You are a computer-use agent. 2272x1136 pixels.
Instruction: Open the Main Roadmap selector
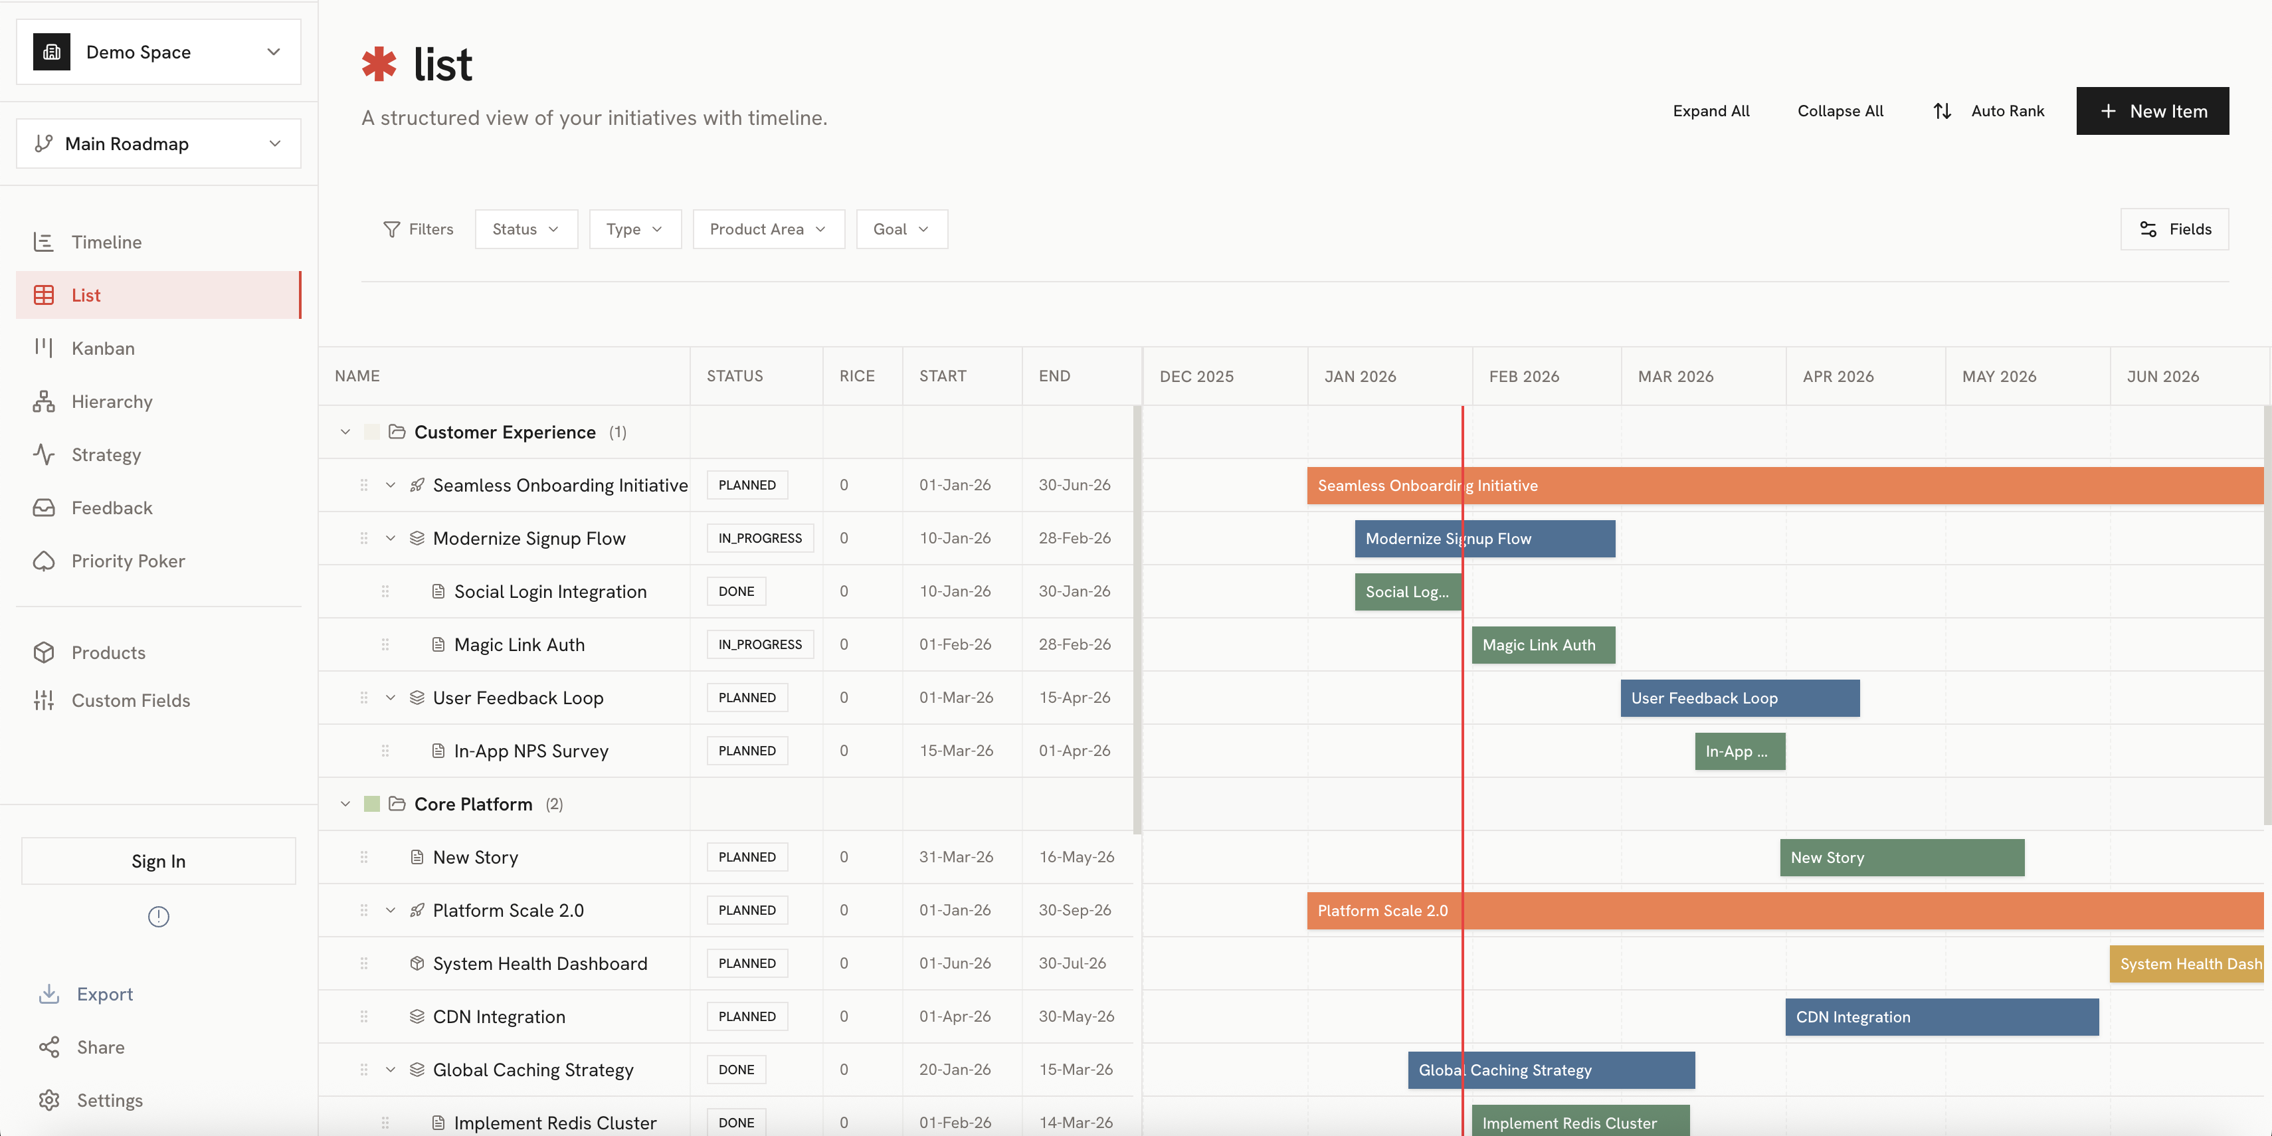coord(159,143)
